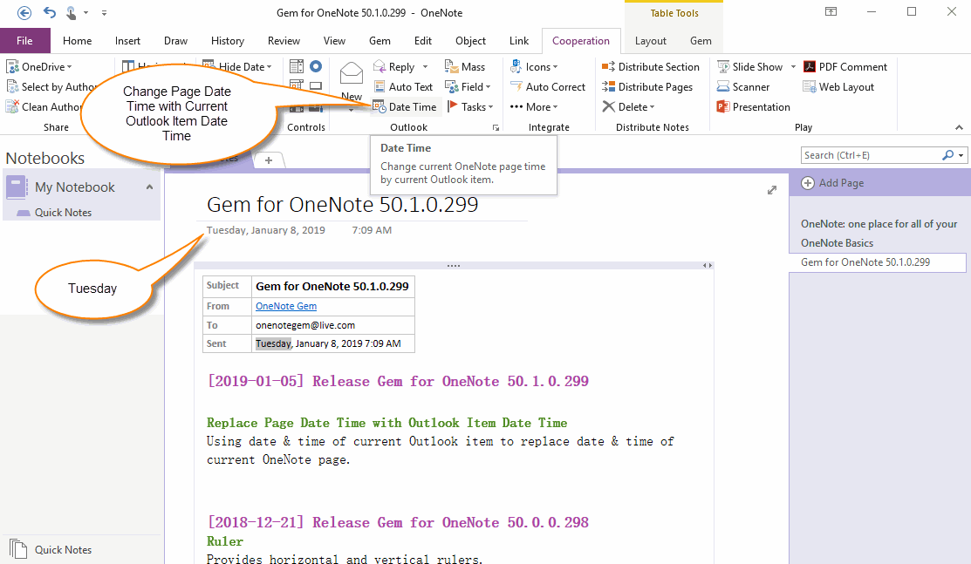
Task: Switch to the Review tab
Action: click(x=284, y=41)
